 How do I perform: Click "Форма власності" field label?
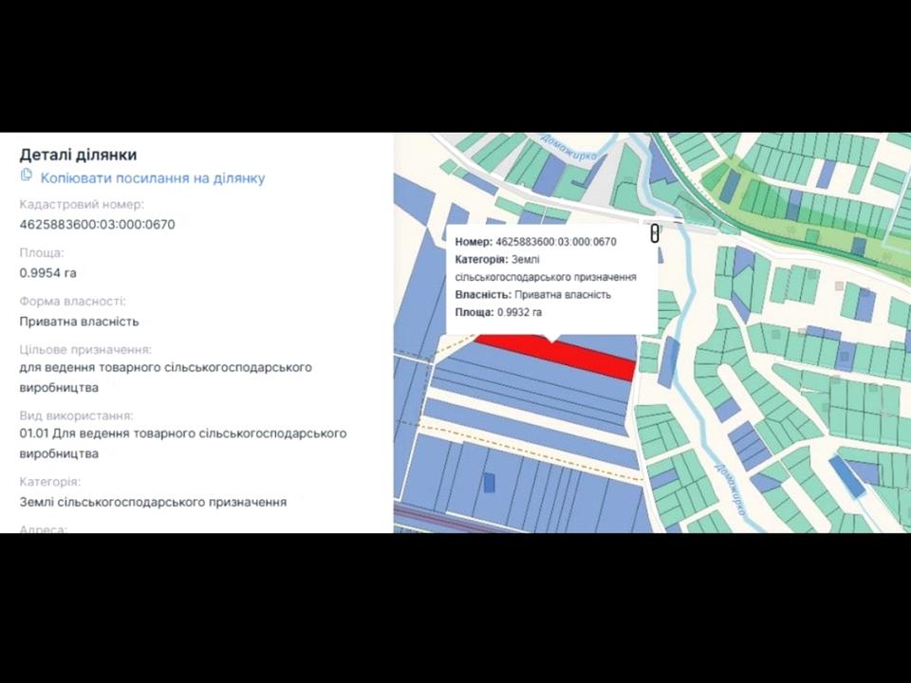pyautogui.click(x=72, y=302)
